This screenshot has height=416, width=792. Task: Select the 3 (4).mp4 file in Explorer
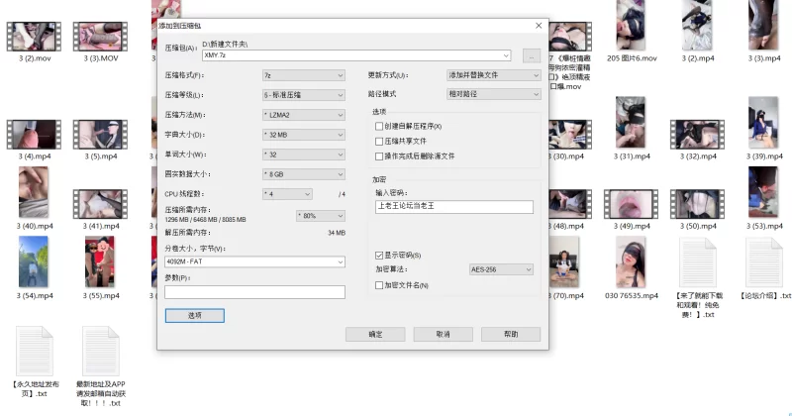pos(35,135)
